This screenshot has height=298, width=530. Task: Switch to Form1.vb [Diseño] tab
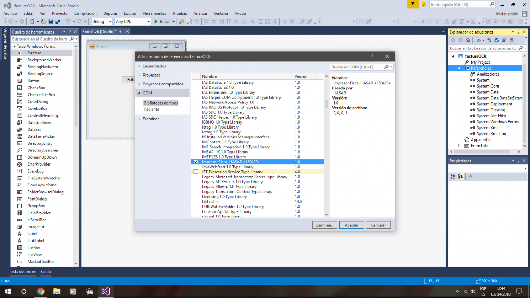(x=99, y=32)
